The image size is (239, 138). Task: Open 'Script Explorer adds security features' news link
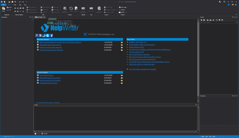(x=142, y=45)
